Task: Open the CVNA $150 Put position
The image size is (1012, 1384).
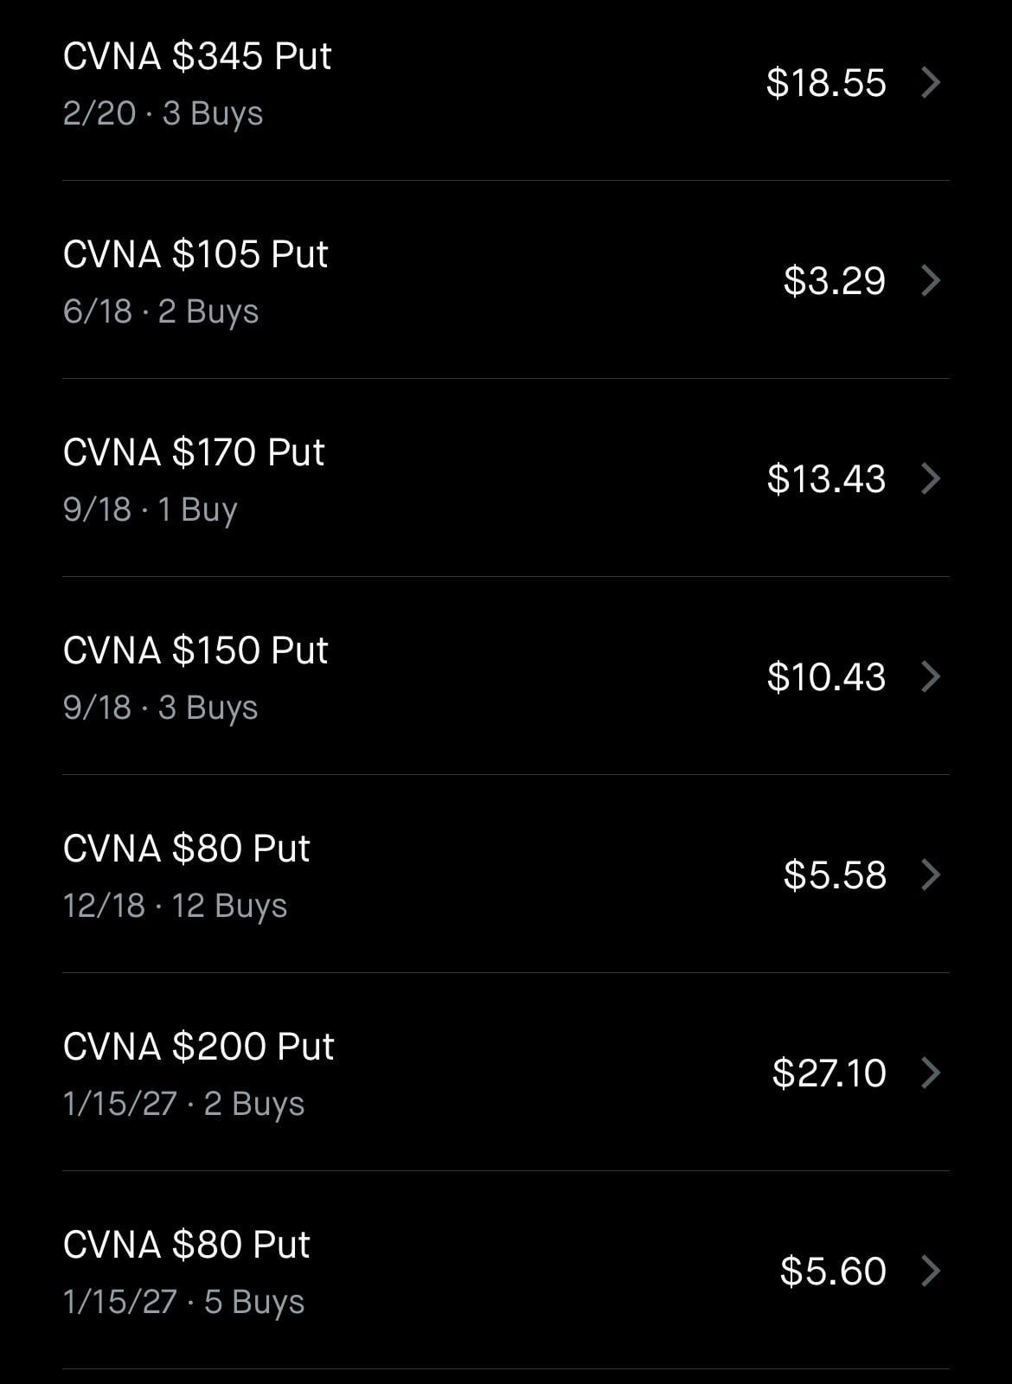Action: pyautogui.click(x=195, y=651)
